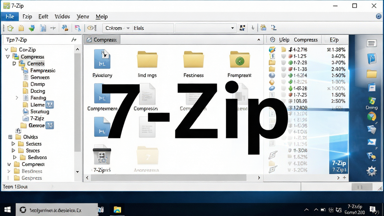Click the gray arrow-cross toolbar icon

click(53, 28)
